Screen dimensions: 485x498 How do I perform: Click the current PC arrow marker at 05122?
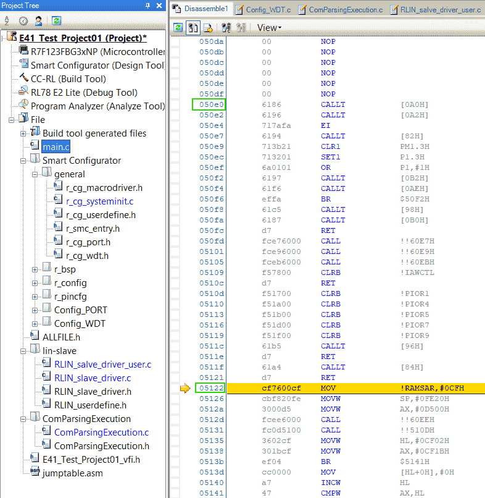point(184,388)
